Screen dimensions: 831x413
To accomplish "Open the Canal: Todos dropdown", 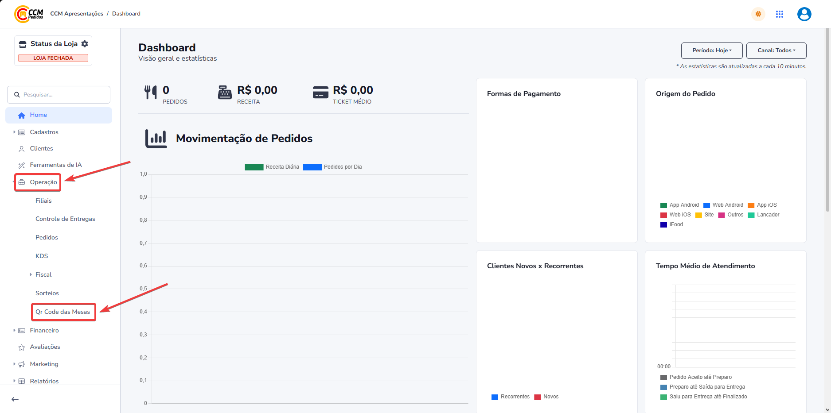I will 776,50.
